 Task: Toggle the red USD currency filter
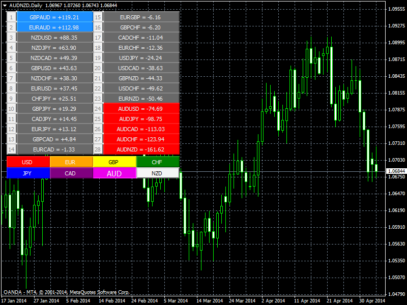[28, 162]
